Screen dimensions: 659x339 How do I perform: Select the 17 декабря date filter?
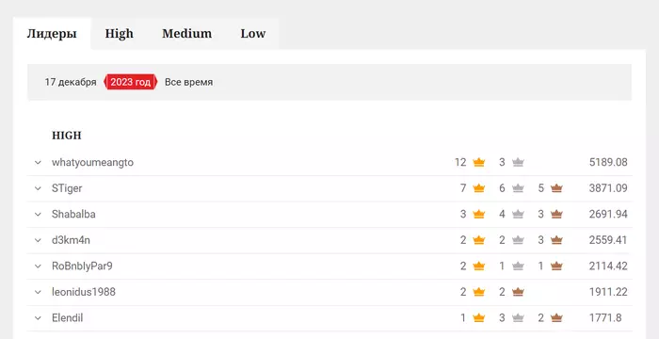tap(71, 82)
